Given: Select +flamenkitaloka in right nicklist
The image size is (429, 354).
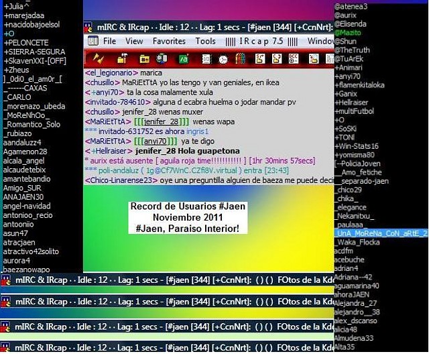Looking at the screenshot, I should click(x=359, y=85).
